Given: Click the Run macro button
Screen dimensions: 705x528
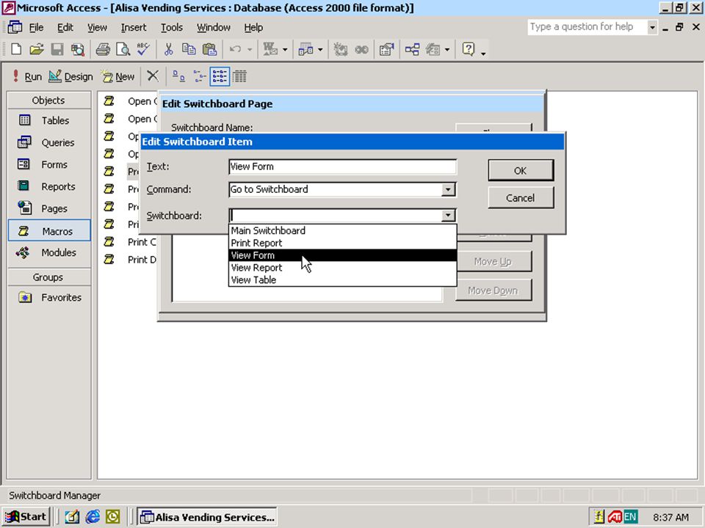Looking at the screenshot, I should pos(26,76).
